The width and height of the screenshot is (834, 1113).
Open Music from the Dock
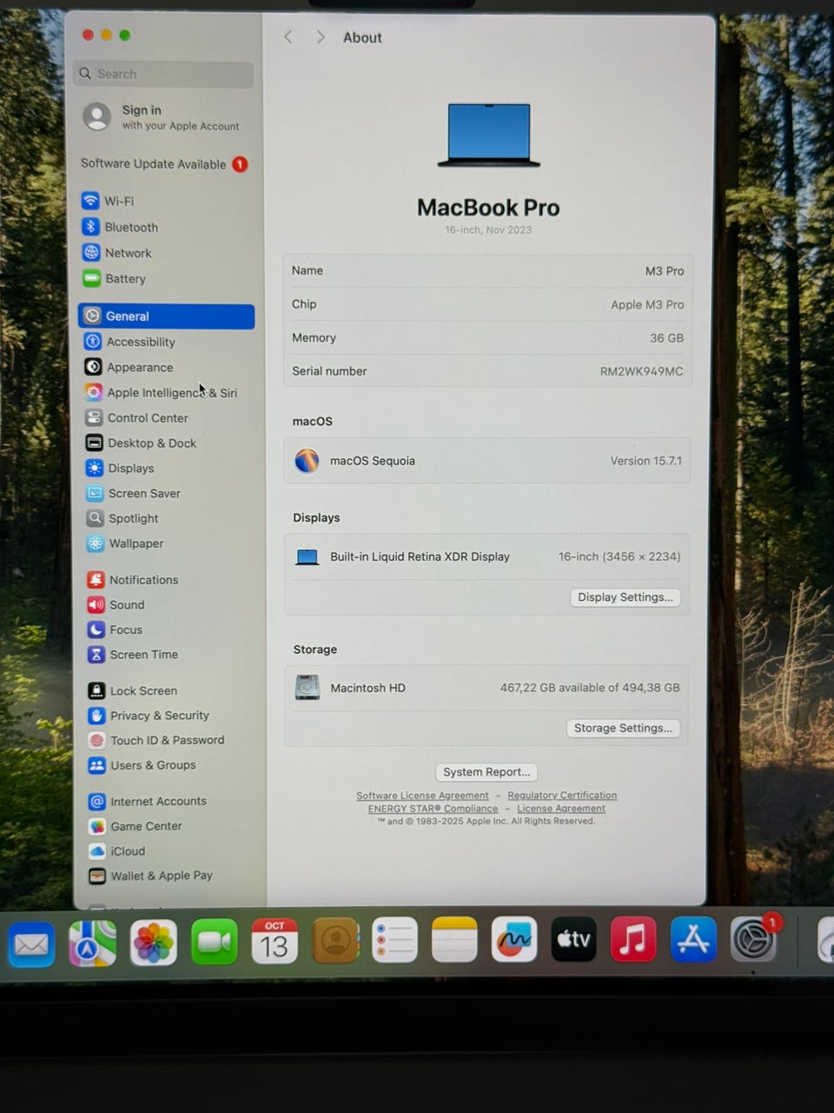pos(633,939)
